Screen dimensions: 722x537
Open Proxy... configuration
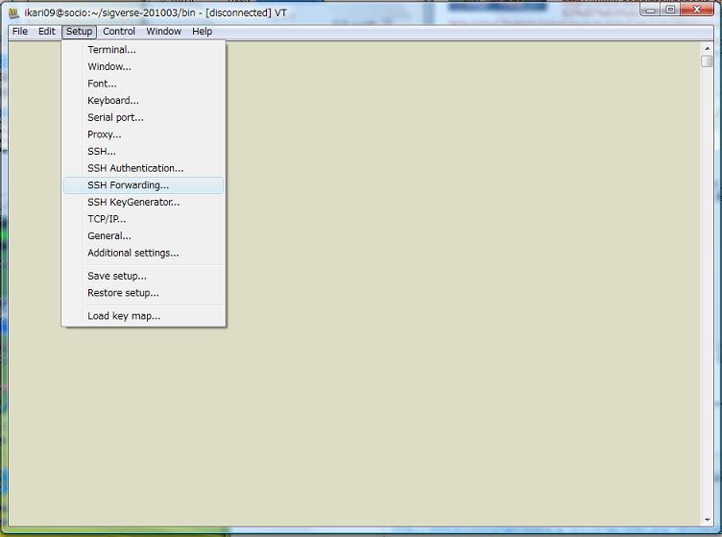tap(104, 134)
